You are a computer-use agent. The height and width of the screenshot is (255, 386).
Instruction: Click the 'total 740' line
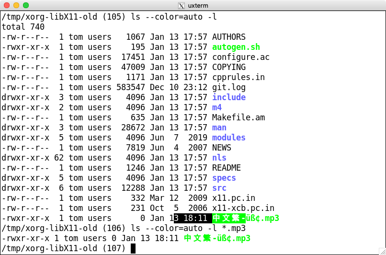tap(23, 27)
